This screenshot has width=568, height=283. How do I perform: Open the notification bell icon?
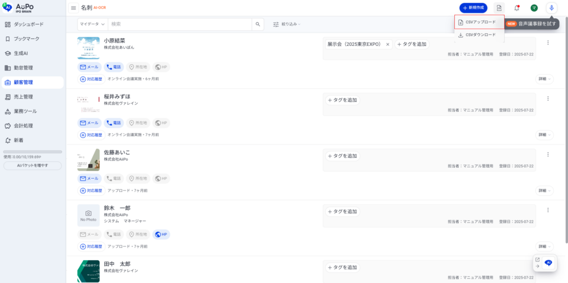click(x=516, y=8)
